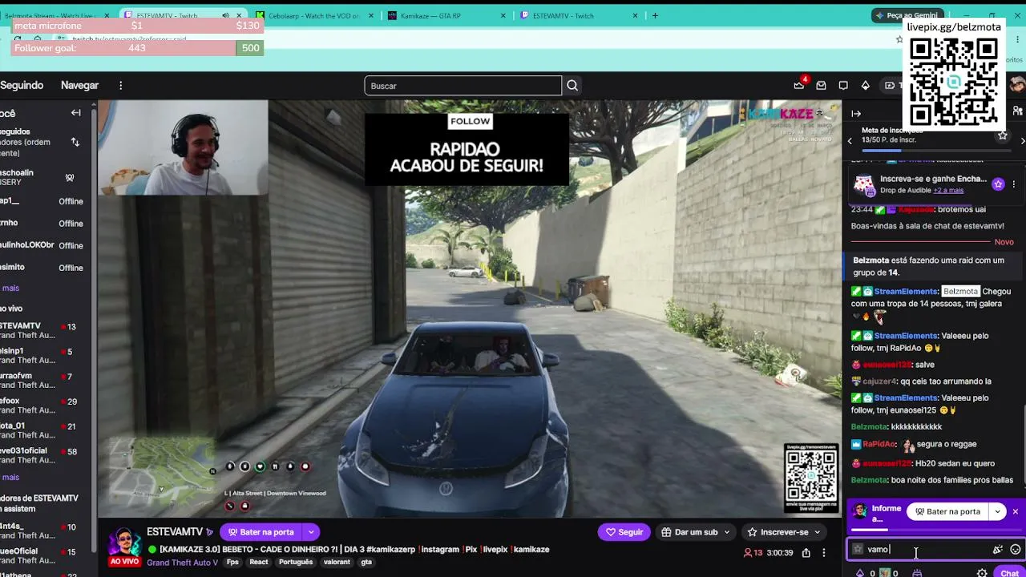Image resolution: width=1026 pixels, height=577 pixels.
Task: Open the Dar um sub gift dropdown
Action: [696, 532]
